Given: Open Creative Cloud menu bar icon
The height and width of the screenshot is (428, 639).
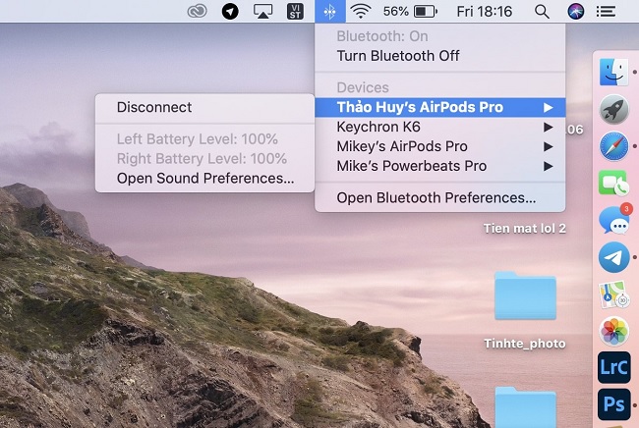Looking at the screenshot, I should pos(197,12).
